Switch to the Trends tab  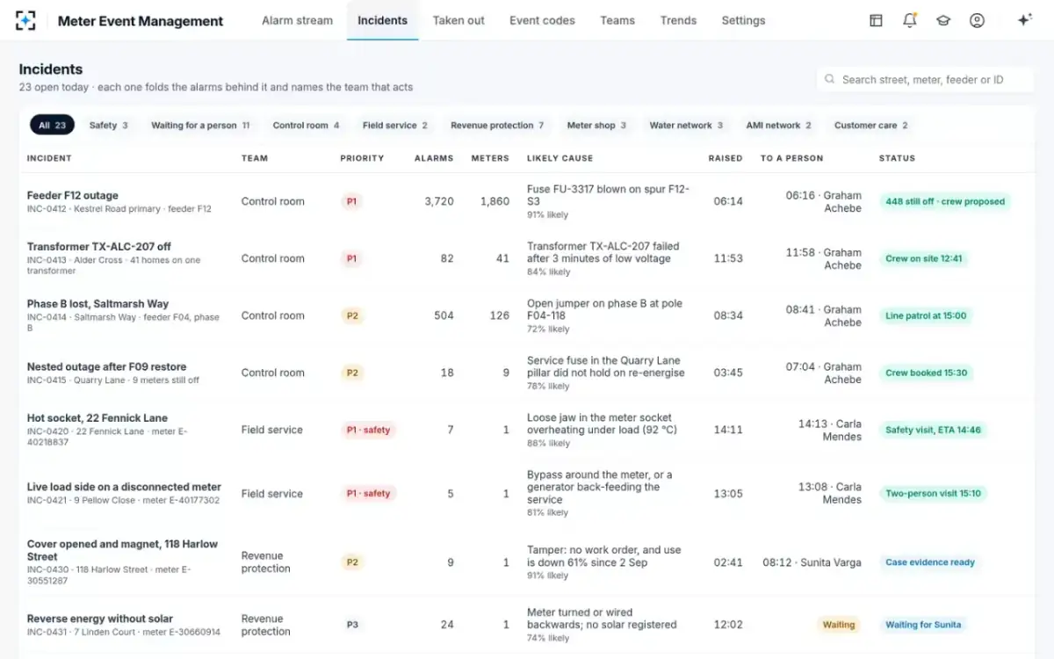[x=678, y=20]
